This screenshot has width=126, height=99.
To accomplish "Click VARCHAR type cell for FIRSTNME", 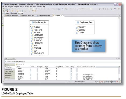I will point(47,70).
